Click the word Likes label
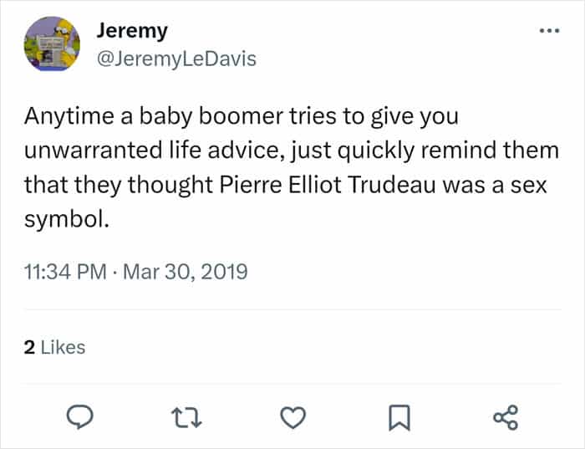This screenshot has height=449, width=585. click(x=63, y=347)
